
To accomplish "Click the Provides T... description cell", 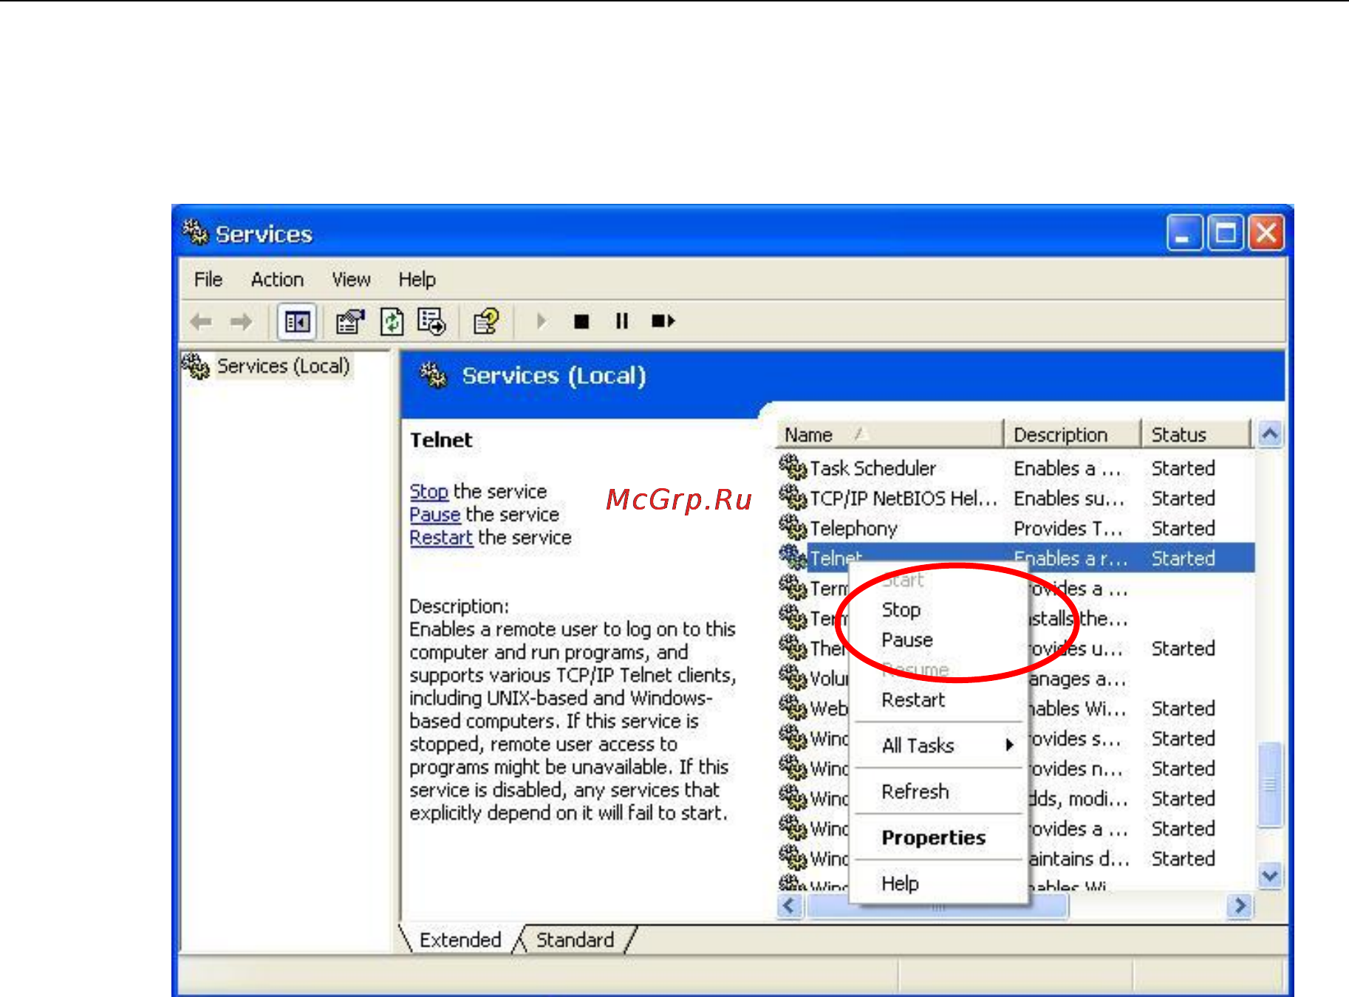I will (1068, 528).
